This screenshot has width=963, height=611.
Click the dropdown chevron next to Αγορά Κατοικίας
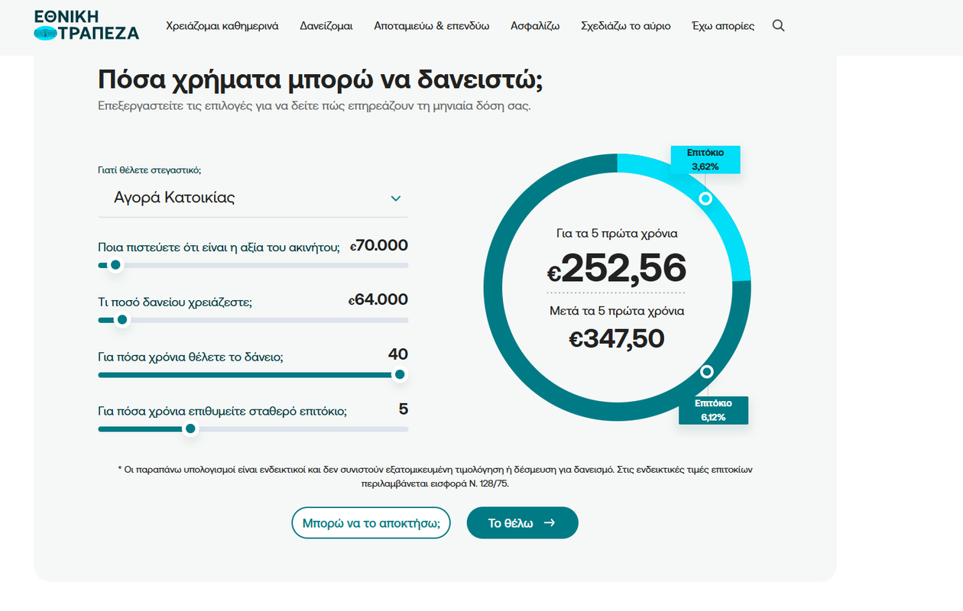click(x=396, y=199)
